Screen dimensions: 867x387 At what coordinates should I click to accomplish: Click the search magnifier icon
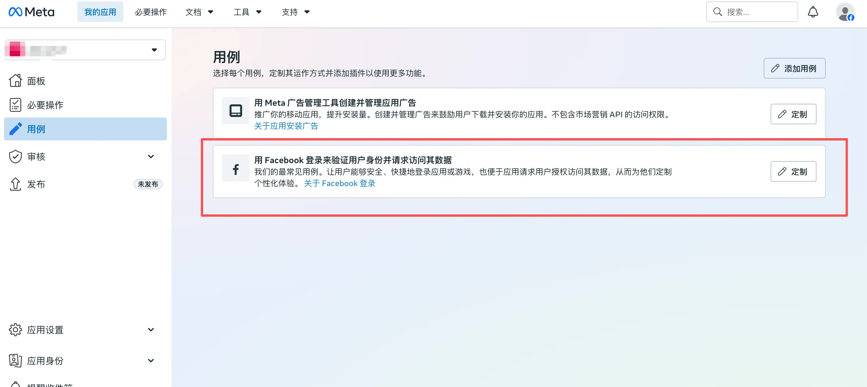pos(718,12)
